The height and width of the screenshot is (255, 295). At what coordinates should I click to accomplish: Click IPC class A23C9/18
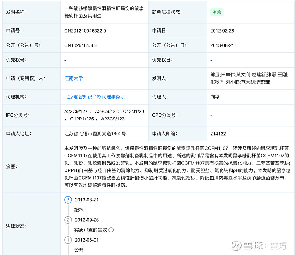(x=105, y=112)
